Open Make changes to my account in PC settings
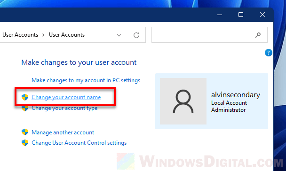The image size is (286, 171). (x=86, y=80)
